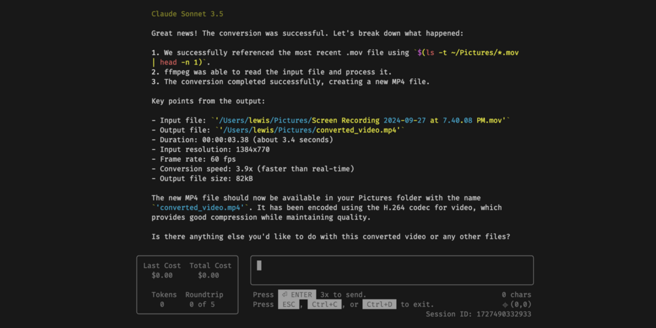
Task: Click the Claude Sonnet 3.5 heading
Action: [x=187, y=14]
